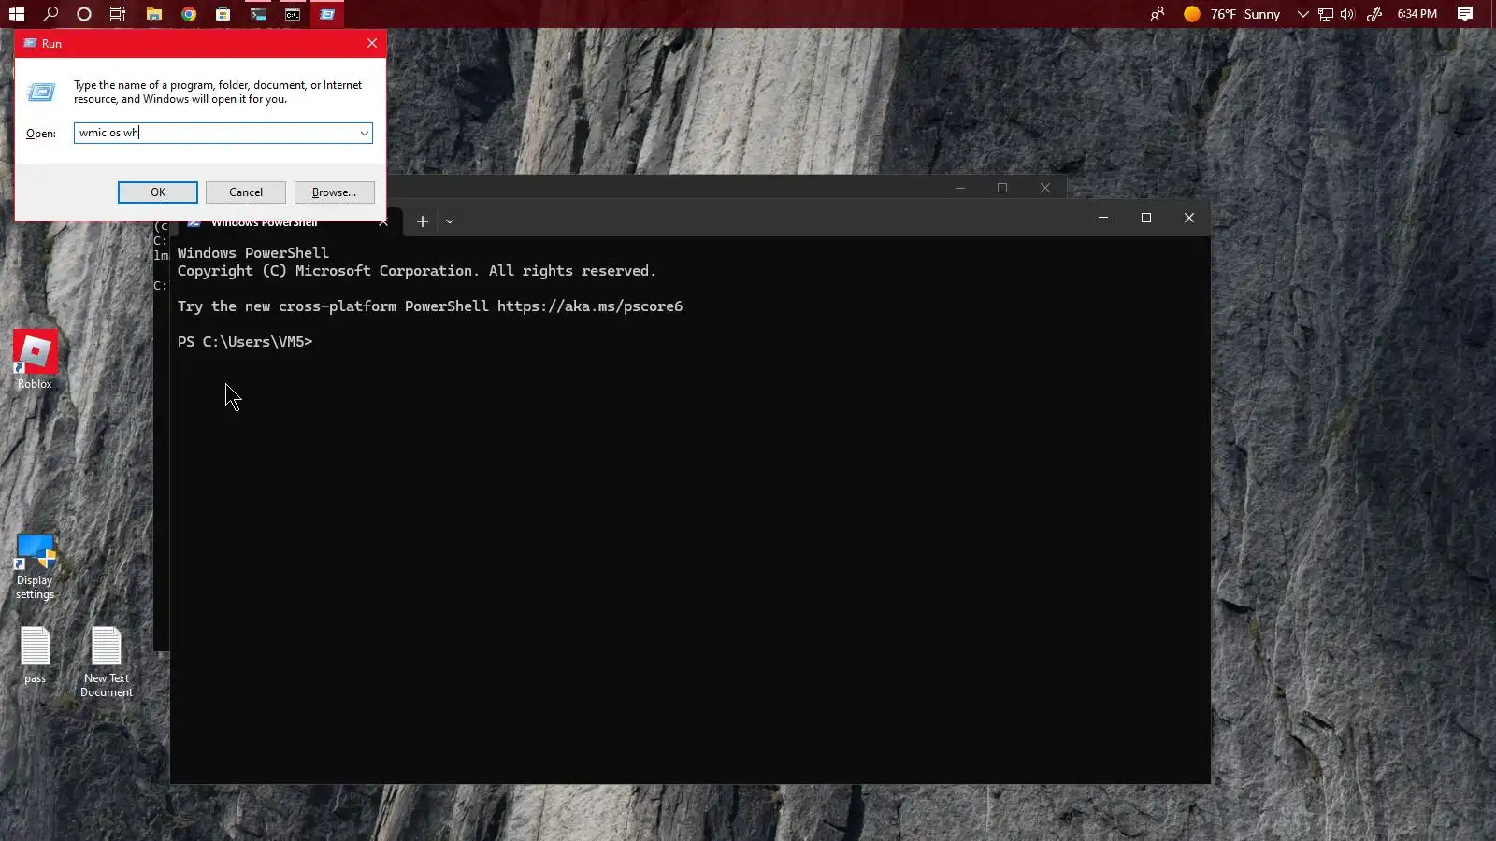Launch Cortana circle icon

pyautogui.click(x=84, y=14)
